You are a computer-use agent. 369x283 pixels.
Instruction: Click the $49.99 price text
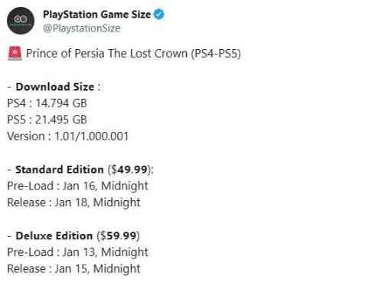pyautogui.click(x=129, y=169)
